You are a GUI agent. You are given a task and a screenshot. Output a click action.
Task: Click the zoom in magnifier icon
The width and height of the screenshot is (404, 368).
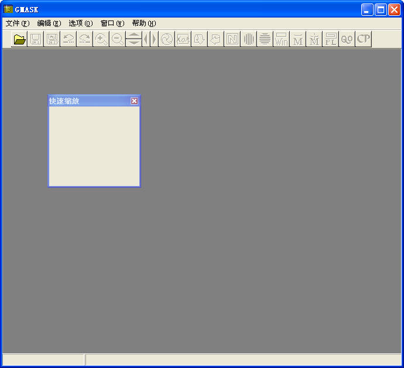tap(101, 39)
